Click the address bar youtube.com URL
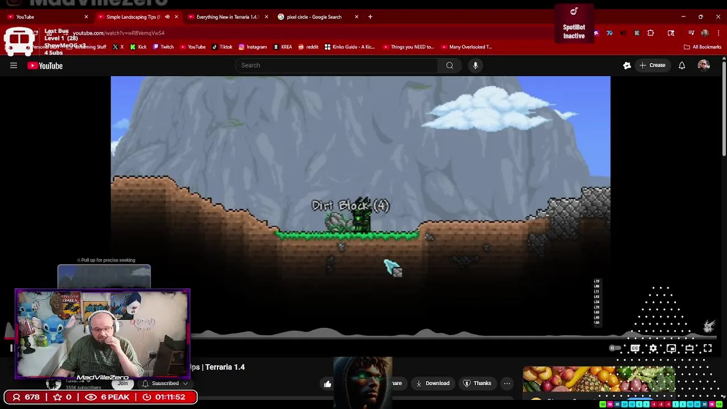The image size is (727, 409). click(x=118, y=33)
